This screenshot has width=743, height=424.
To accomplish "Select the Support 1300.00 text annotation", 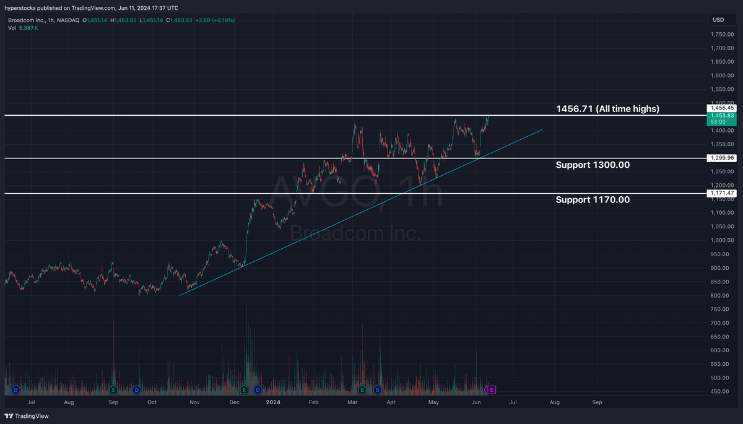I will tap(593, 165).
